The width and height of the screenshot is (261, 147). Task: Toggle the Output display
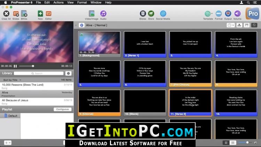[x=228, y=14]
